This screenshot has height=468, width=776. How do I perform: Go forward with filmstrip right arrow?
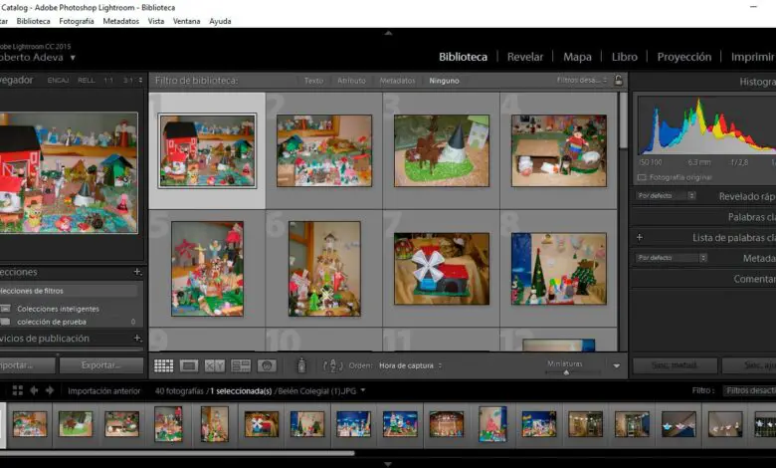[x=50, y=390]
